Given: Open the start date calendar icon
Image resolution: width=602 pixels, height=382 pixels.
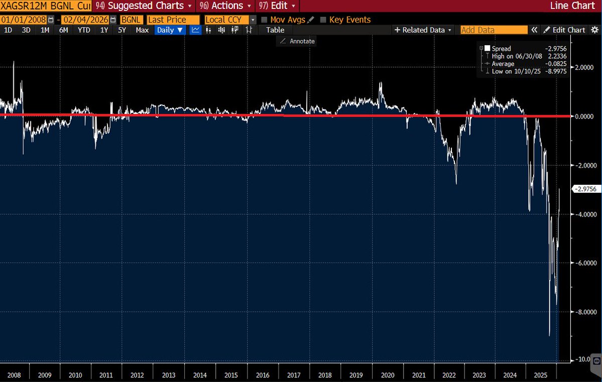Looking at the screenshot, I should (51, 19).
